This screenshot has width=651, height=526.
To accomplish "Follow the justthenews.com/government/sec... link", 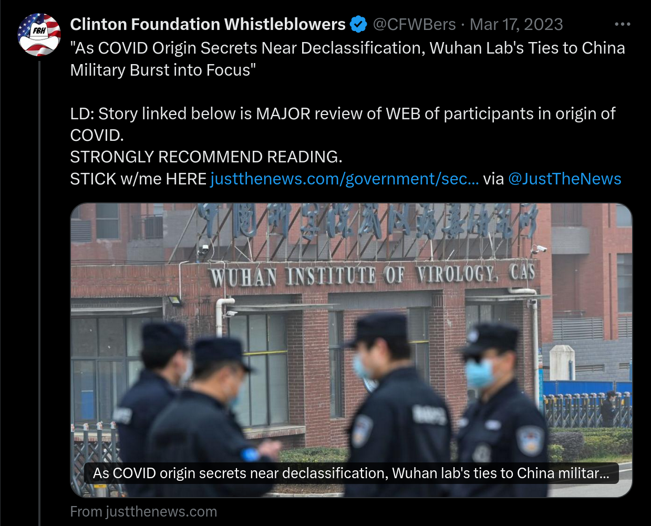I will tap(345, 179).
